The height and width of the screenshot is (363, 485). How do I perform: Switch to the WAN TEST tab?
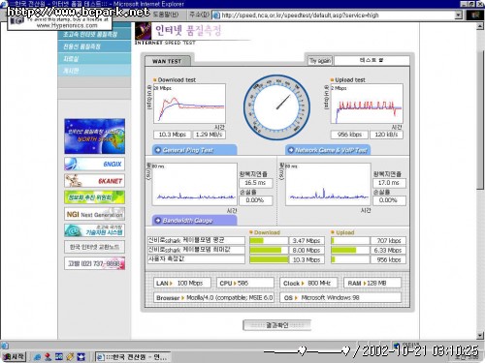pos(167,61)
